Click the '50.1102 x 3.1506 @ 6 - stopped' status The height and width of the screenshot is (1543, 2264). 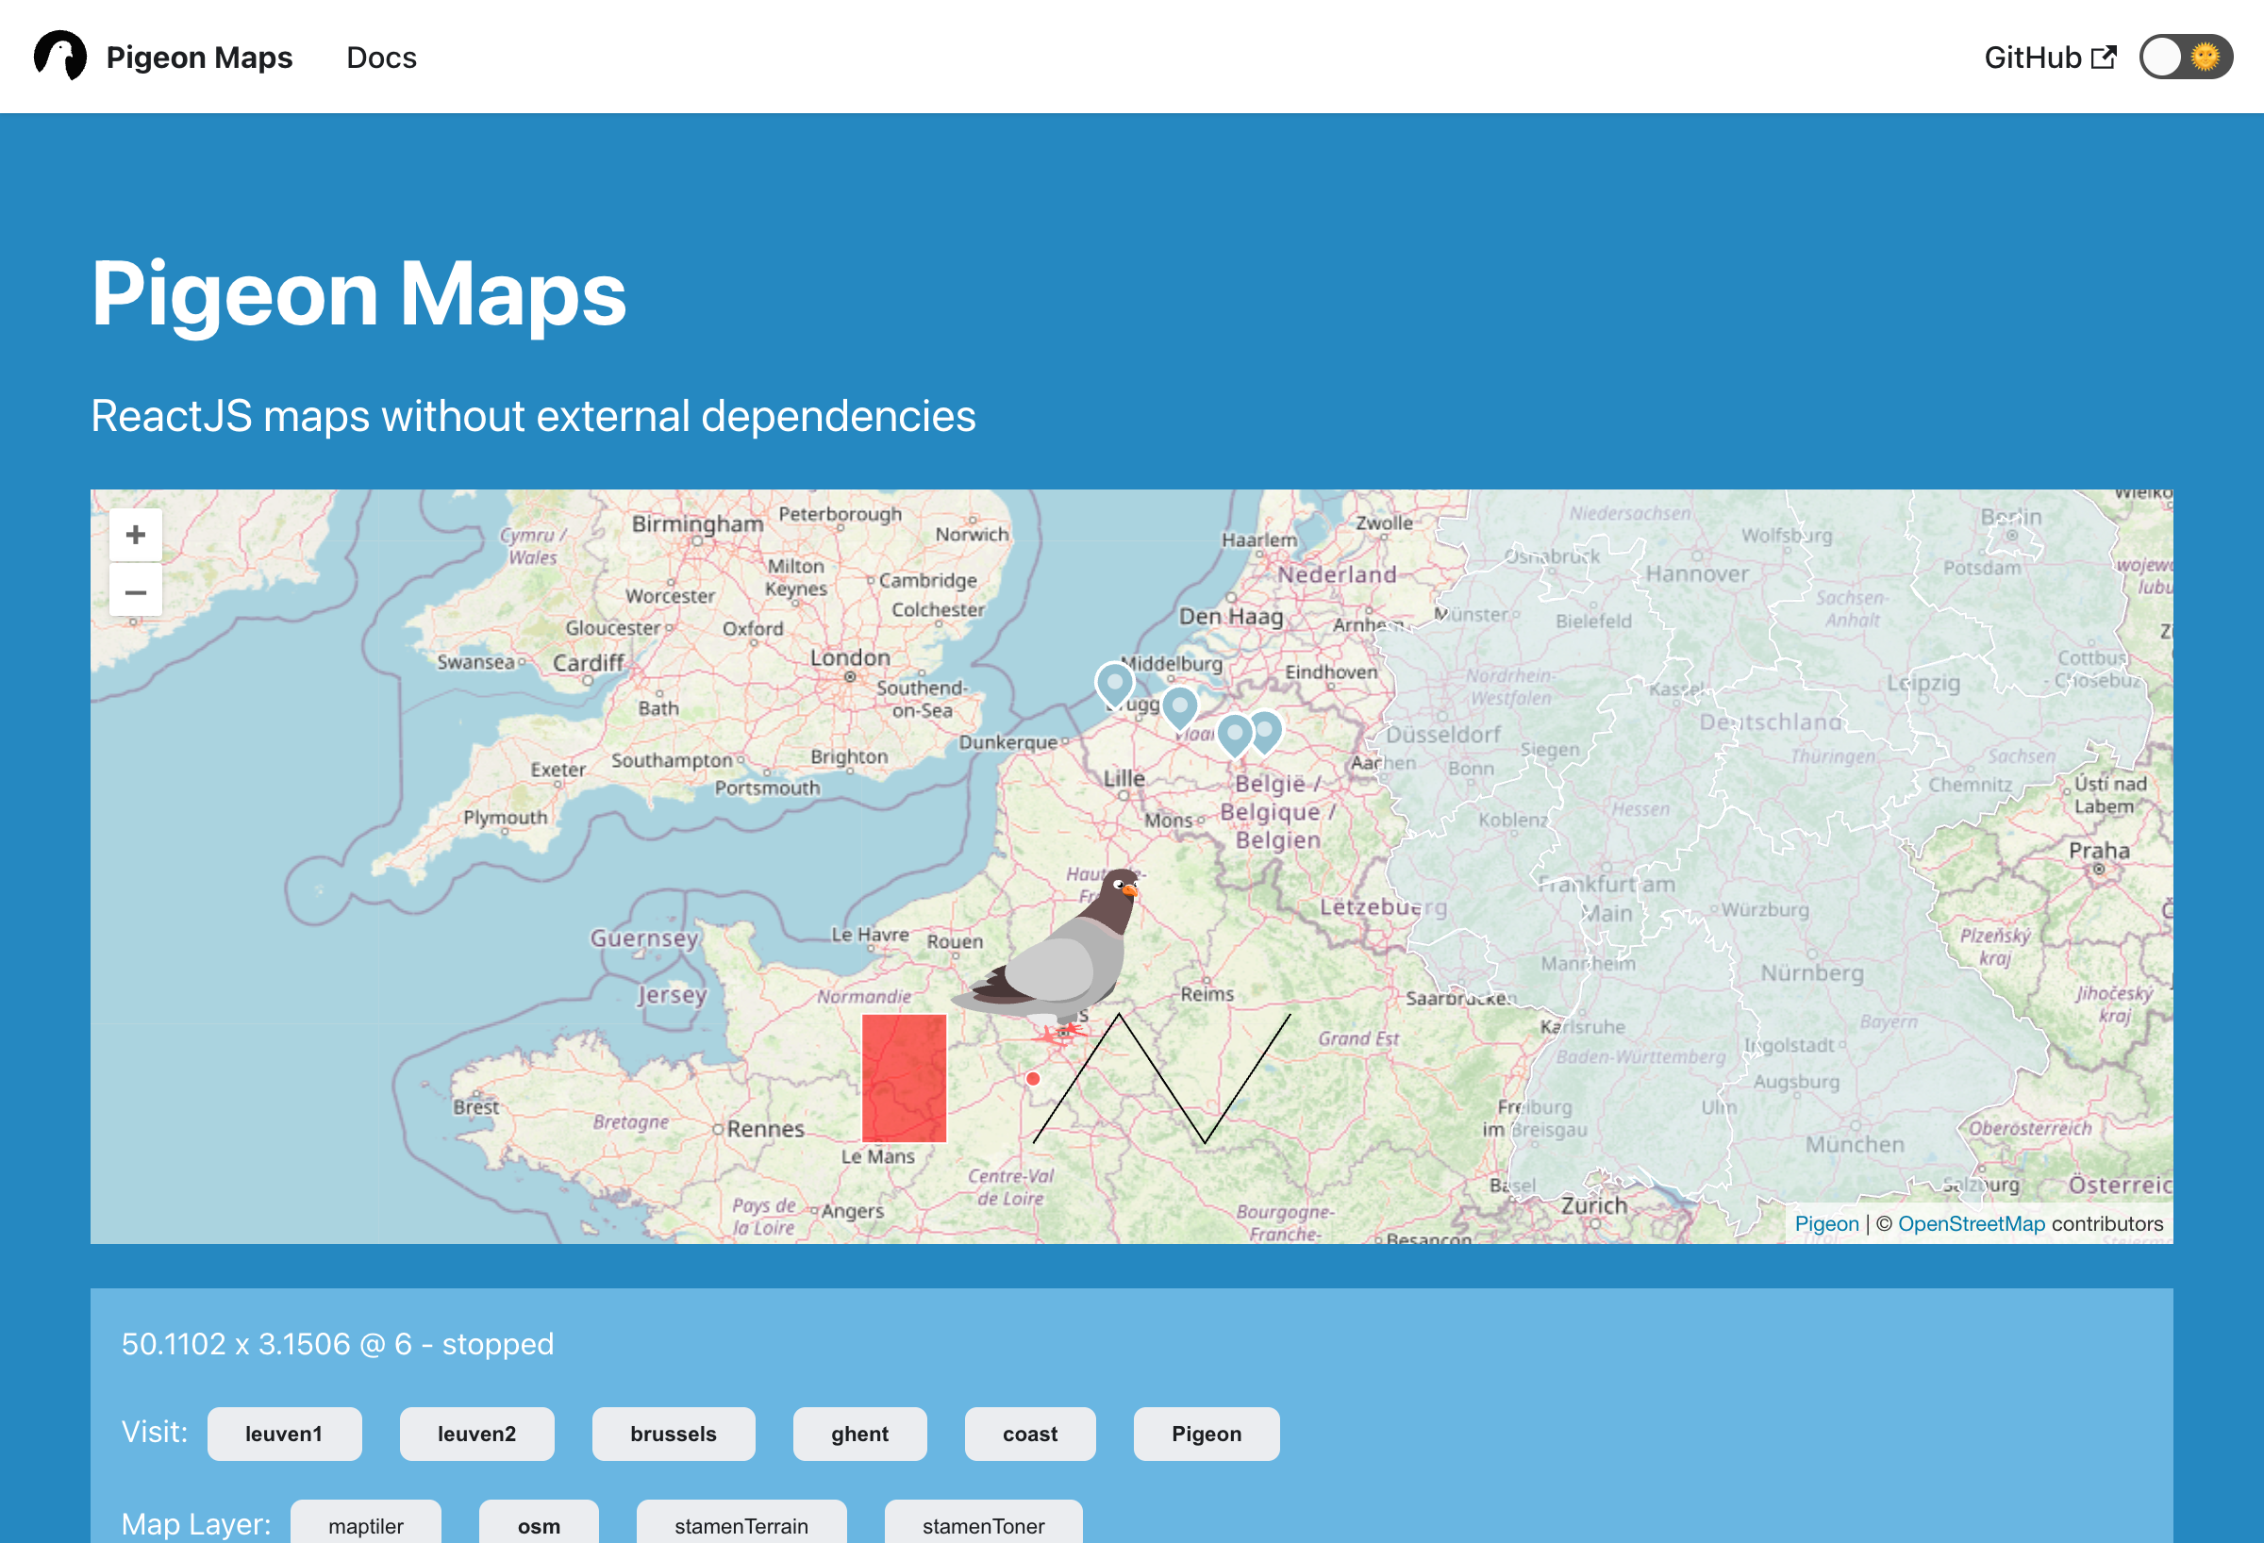click(x=337, y=1343)
